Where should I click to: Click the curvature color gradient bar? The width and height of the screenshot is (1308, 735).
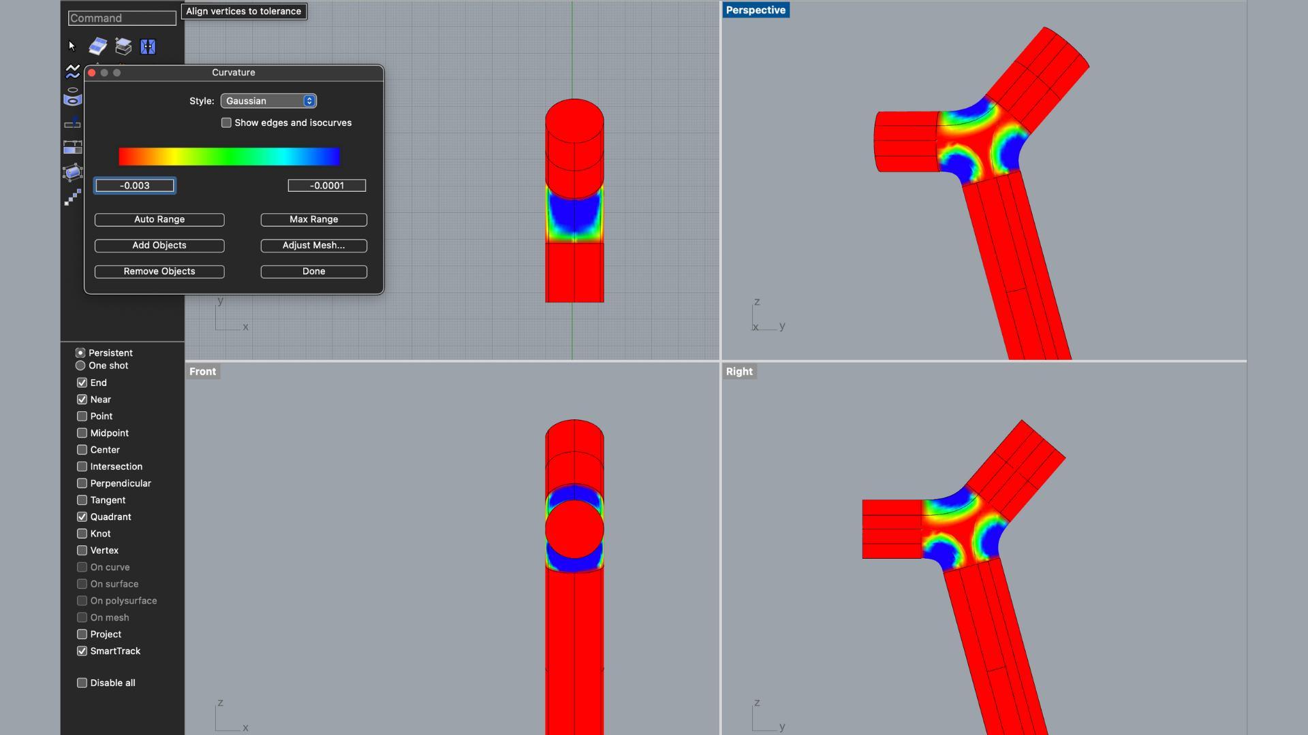[229, 157]
